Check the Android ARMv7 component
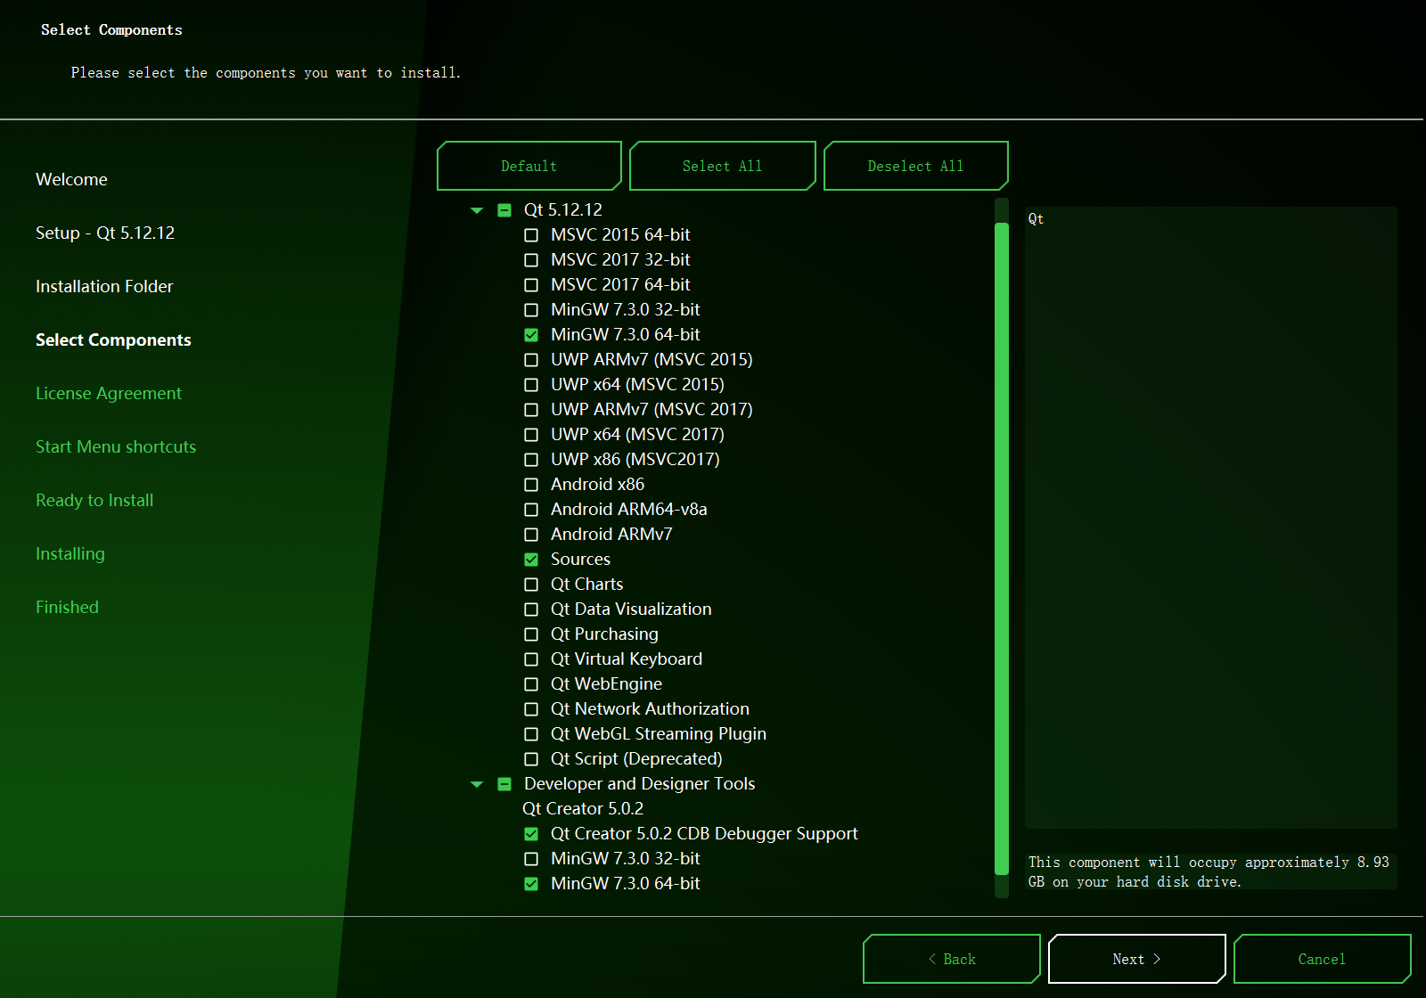The image size is (1426, 998). pyautogui.click(x=531, y=535)
